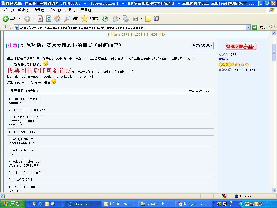Select poll row 3D-Brush 2.03 SP2
277x208 pixels.
111,110
